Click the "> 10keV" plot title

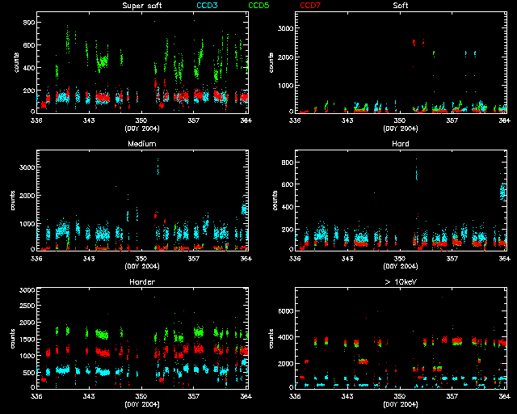coord(401,282)
